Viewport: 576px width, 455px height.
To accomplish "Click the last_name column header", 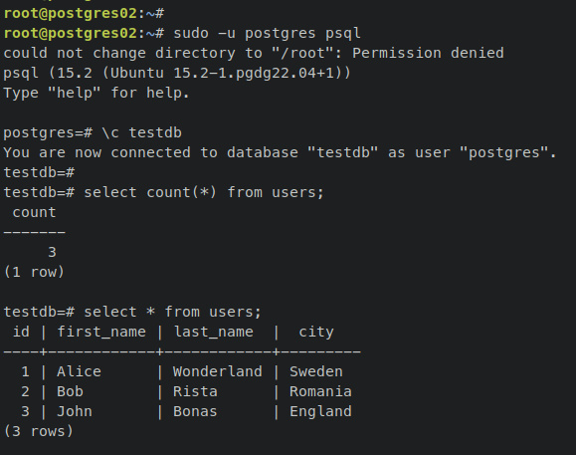I will (214, 332).
